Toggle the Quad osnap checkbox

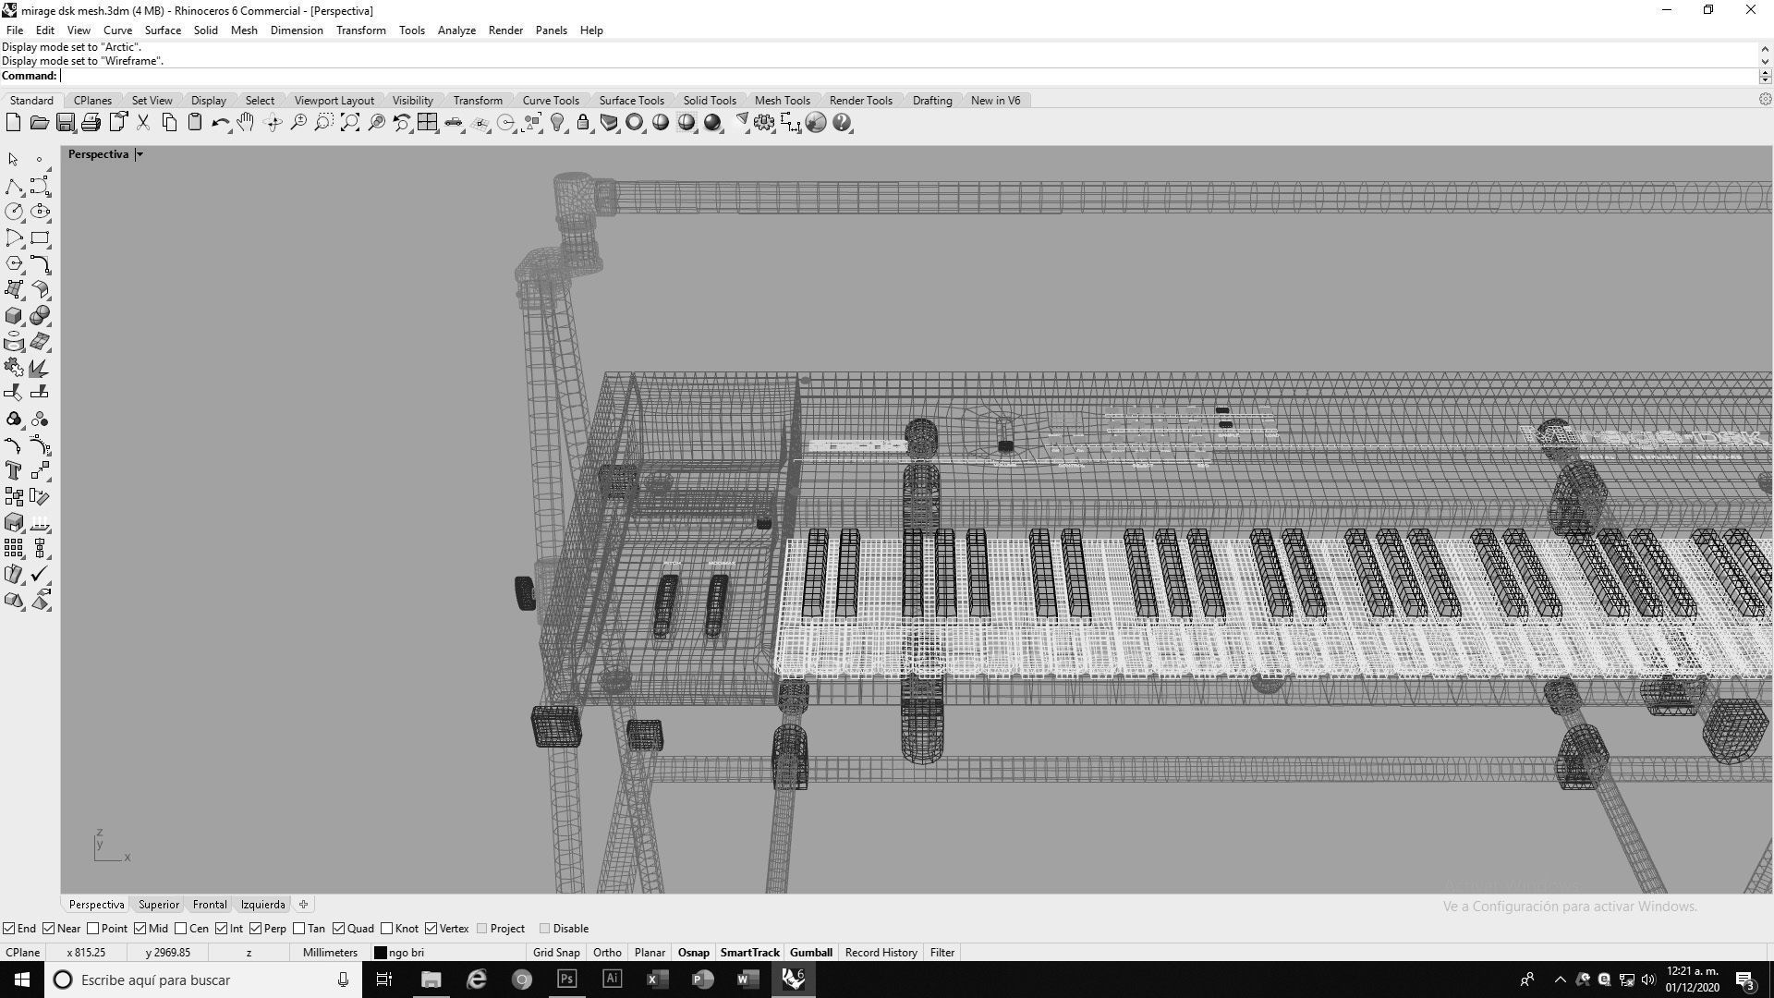(339, 929)
